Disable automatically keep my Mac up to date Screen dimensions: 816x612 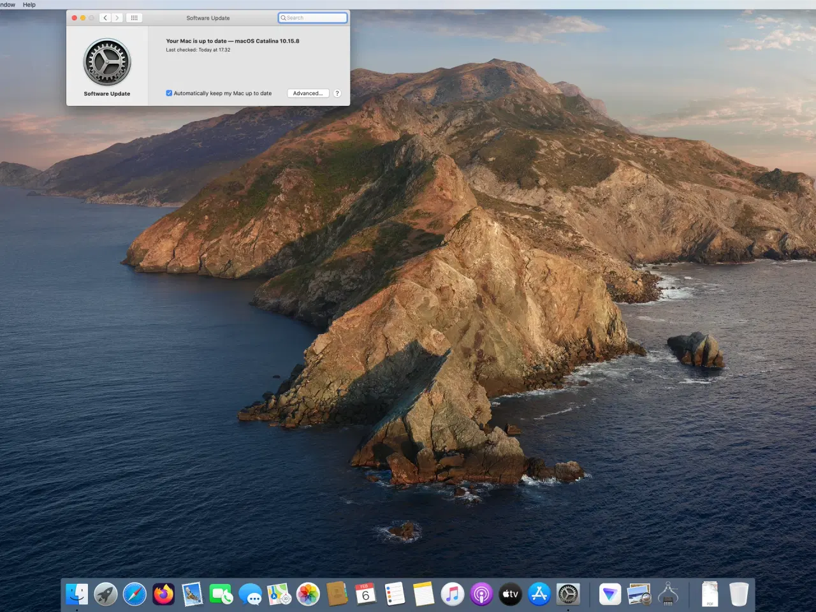pos(169,93)
